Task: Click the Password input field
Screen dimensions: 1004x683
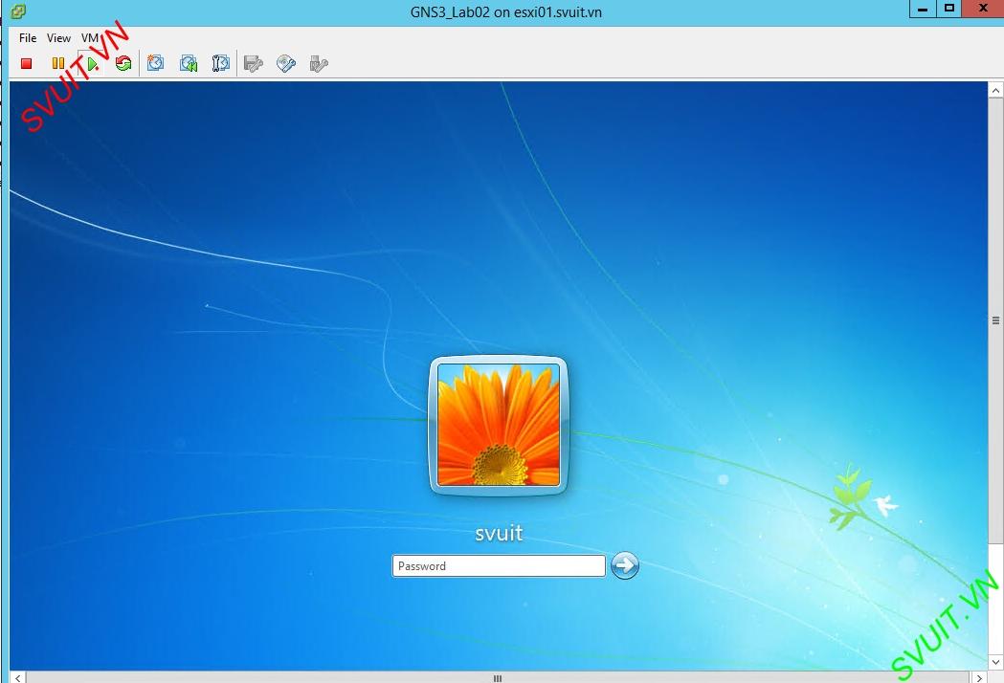Action: click(x=499, y=566)
